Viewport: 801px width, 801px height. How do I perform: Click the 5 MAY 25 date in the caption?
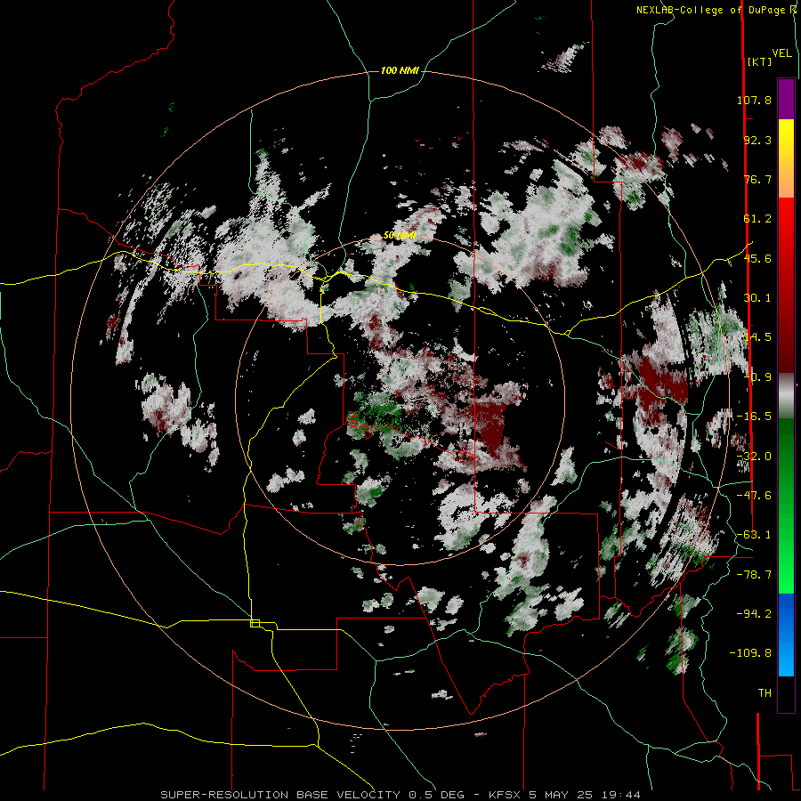[x=561, y=795]
